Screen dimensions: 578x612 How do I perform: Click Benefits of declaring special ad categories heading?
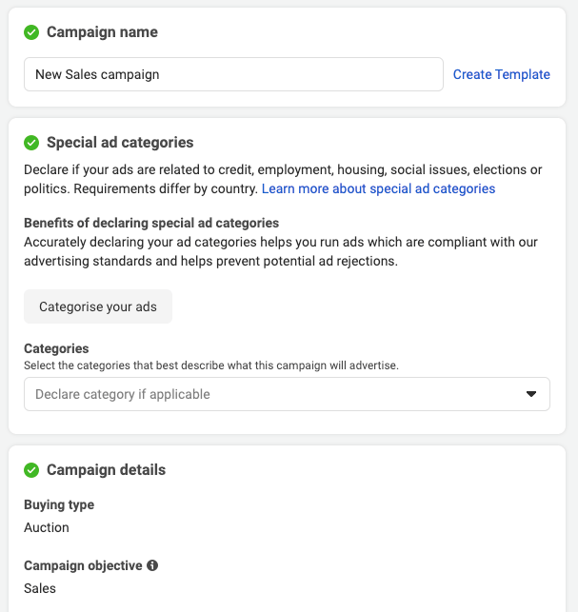(x=151, y=223)
